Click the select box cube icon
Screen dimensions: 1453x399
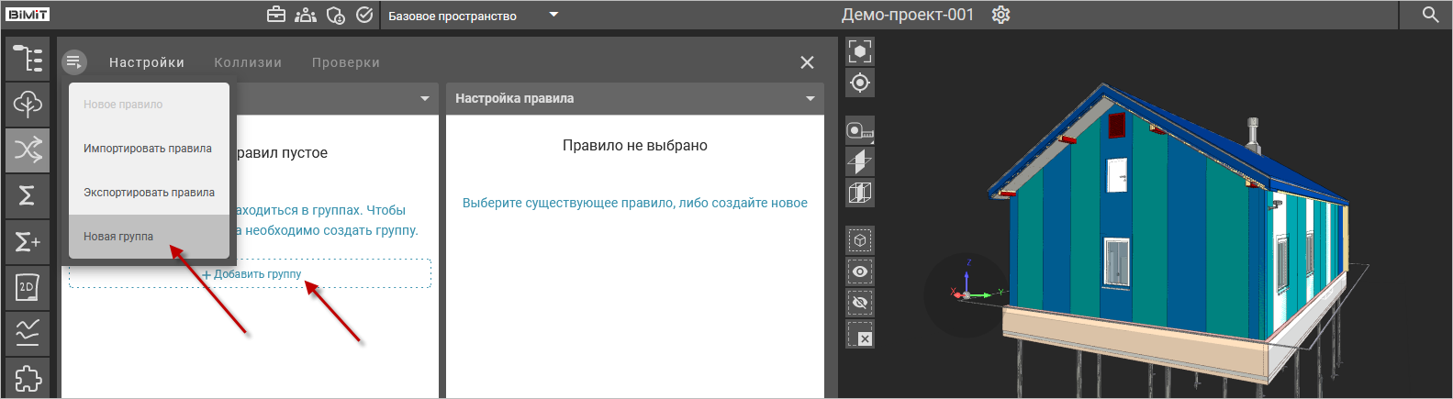(x=860, y=240)
